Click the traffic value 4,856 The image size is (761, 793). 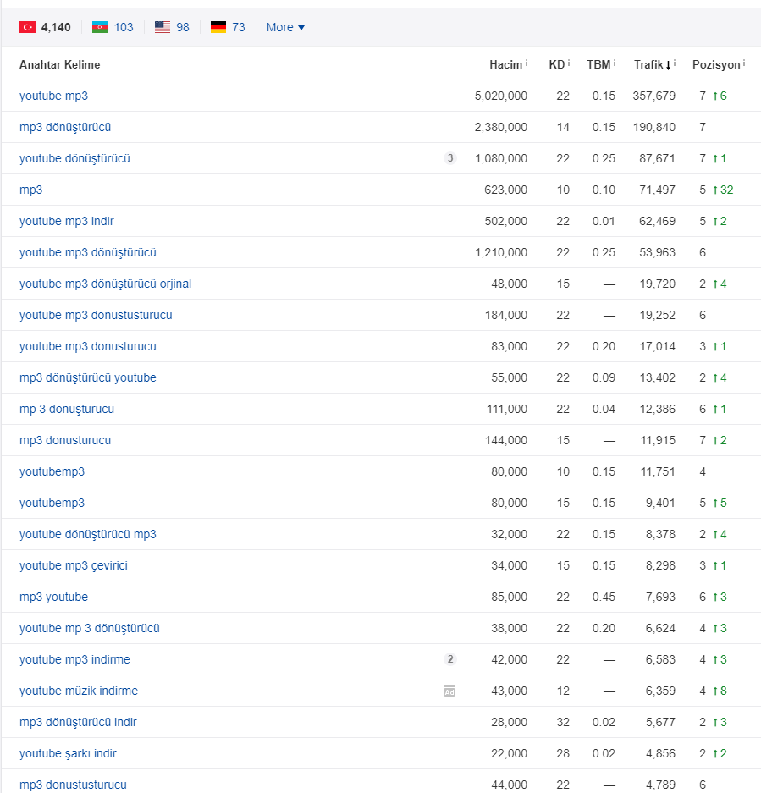pyautogui.click(x=660, y=753)
